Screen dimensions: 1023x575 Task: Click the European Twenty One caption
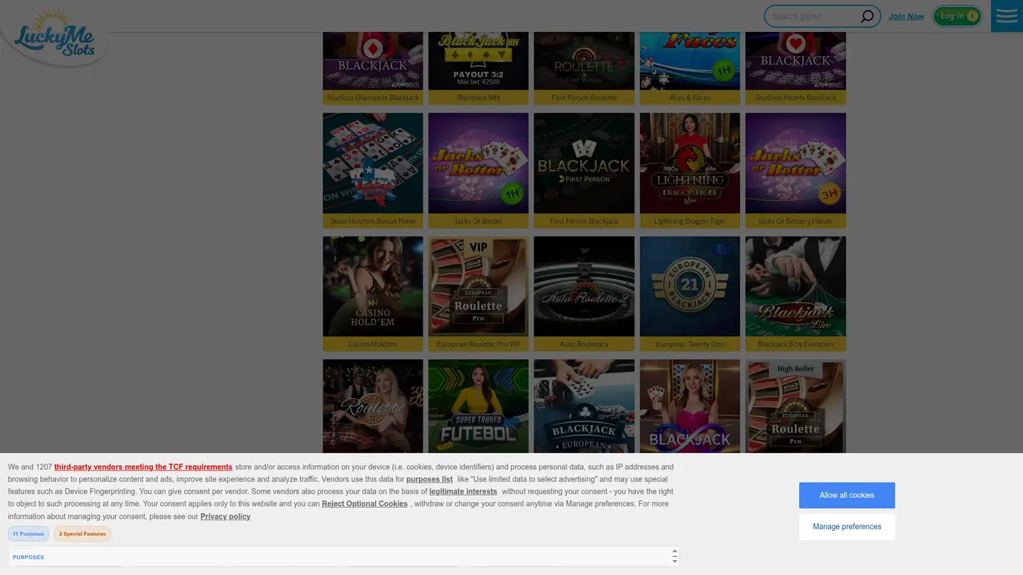click(x=690, y=344)
